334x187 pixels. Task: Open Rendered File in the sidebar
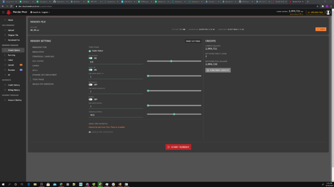[14, 40]
